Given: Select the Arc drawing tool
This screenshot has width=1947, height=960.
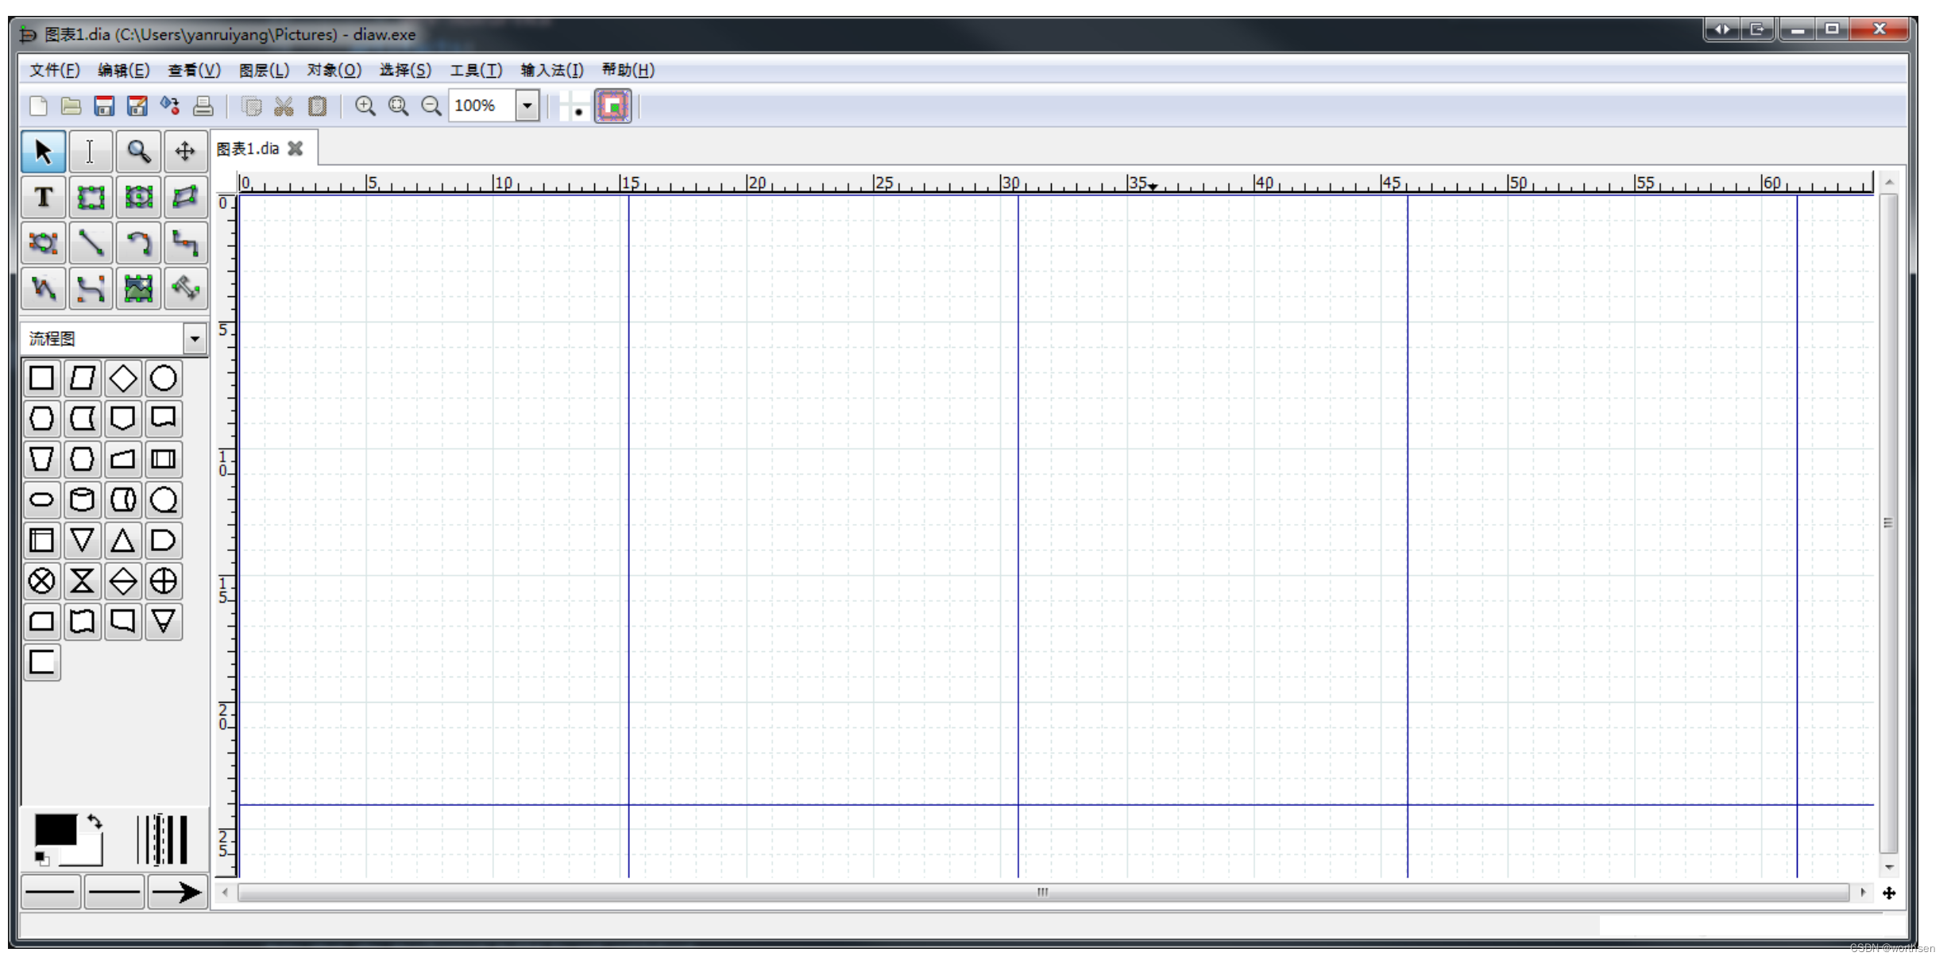Looking at the screenshot, I should (138, 243).
